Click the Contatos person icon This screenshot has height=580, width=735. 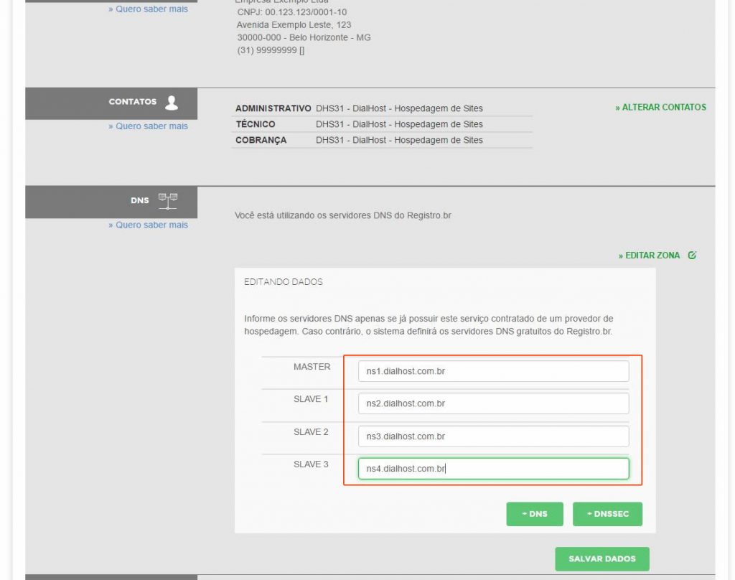click(172, 103)
